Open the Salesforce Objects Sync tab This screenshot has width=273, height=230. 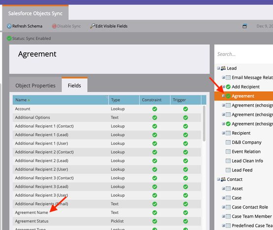point(35,13)
